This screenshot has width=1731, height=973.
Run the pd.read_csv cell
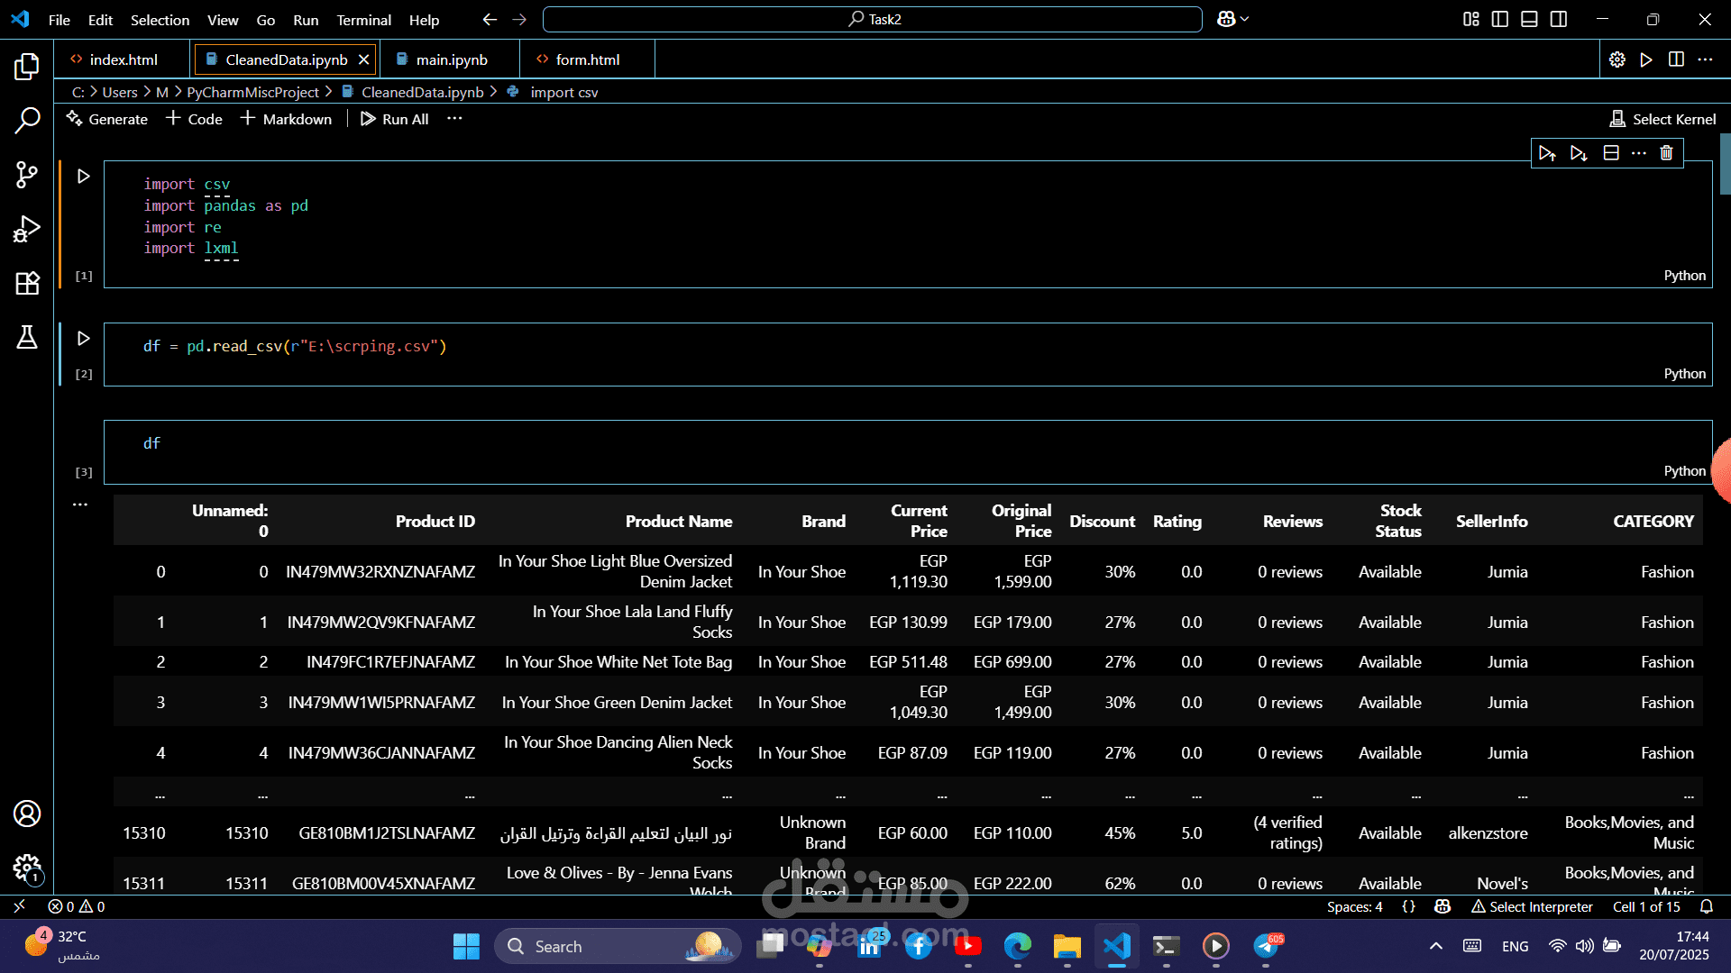tap(84, 339)
